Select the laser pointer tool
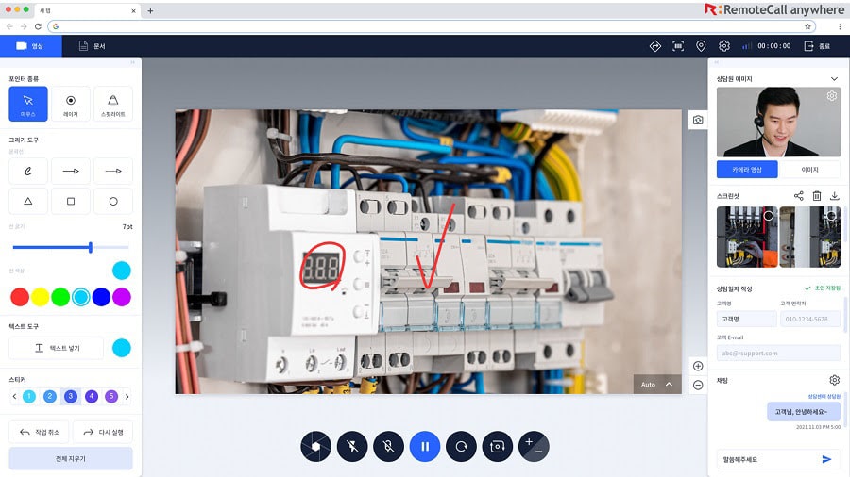Viewport: 850px width, 477px height. pos(71,104)
